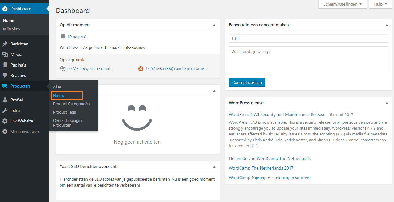Screen dimensions: 394x202
Task: Click the Wat houdt je bezig text area
Action: tap(308, 60)
